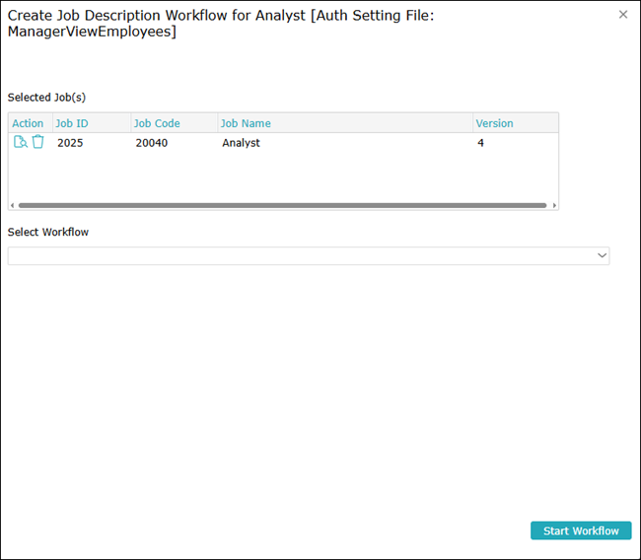
Task: Select the Job Code cell 20040
Action: (152, 143)
